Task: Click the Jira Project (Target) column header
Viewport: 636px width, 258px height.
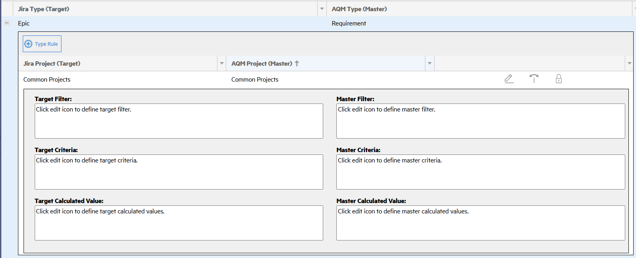Action: pos(52,64)
